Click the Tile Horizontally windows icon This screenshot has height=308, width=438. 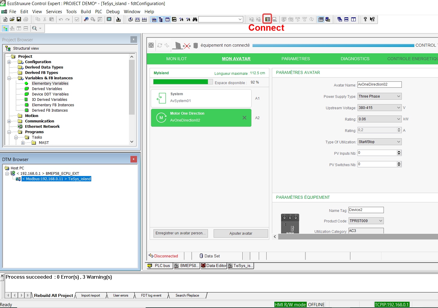(x=346, y=19)
